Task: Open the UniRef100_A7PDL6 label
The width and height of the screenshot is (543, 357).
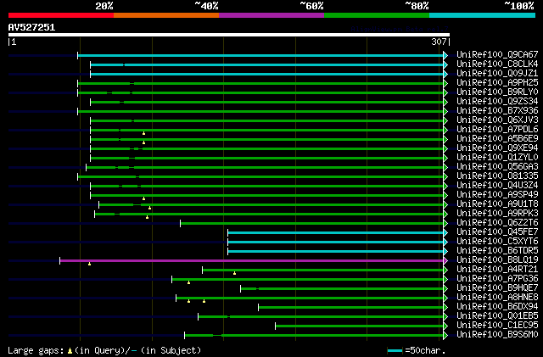Action: (x=497, y=130)
